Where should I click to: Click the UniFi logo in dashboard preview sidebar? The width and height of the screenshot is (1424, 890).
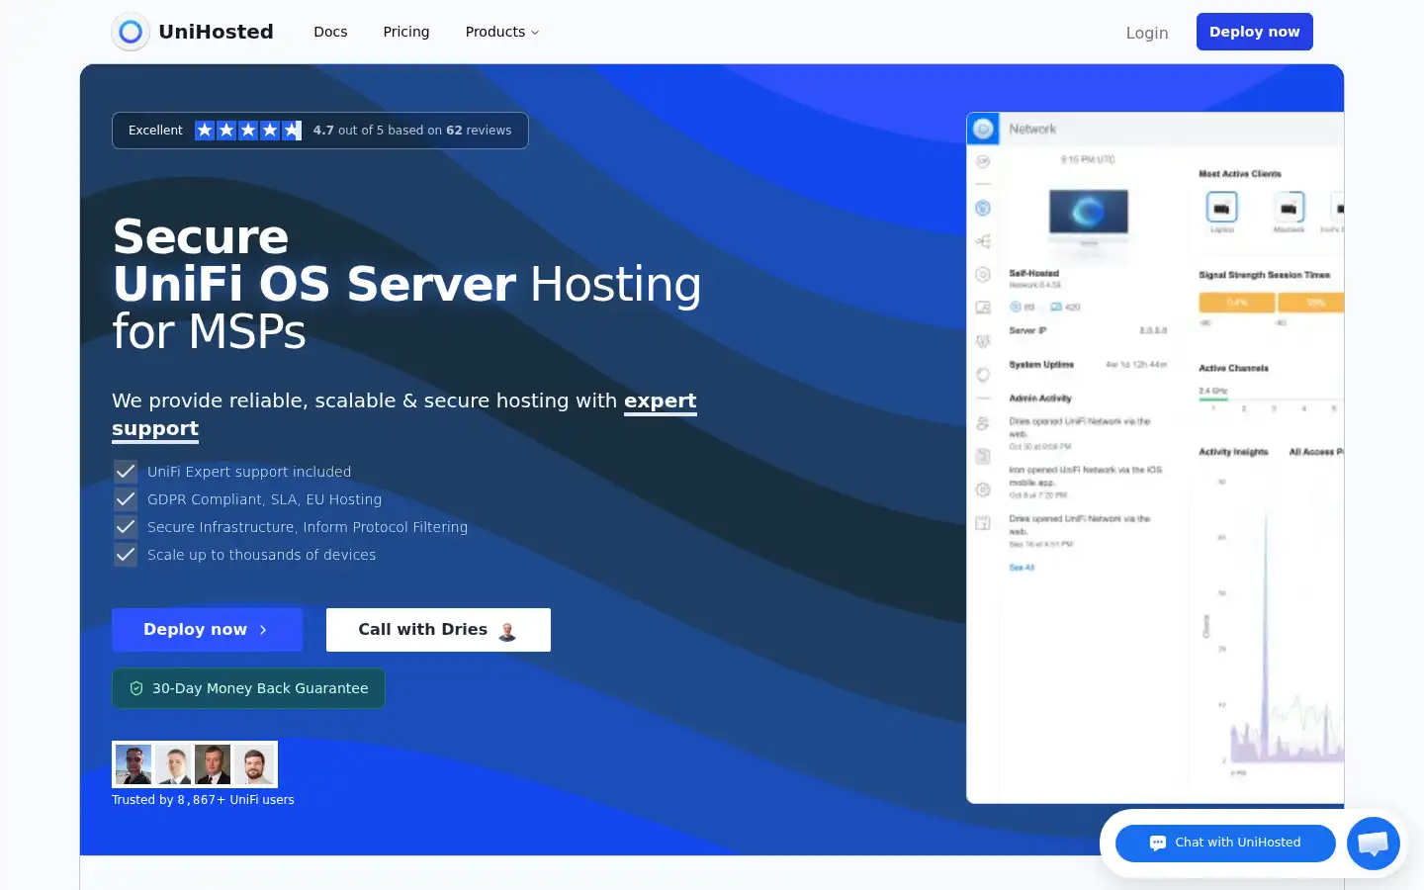pos(983,129)
